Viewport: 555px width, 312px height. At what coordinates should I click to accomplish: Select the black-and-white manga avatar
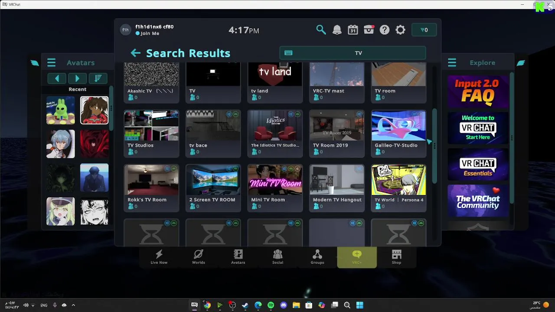[x=94, y=211]
